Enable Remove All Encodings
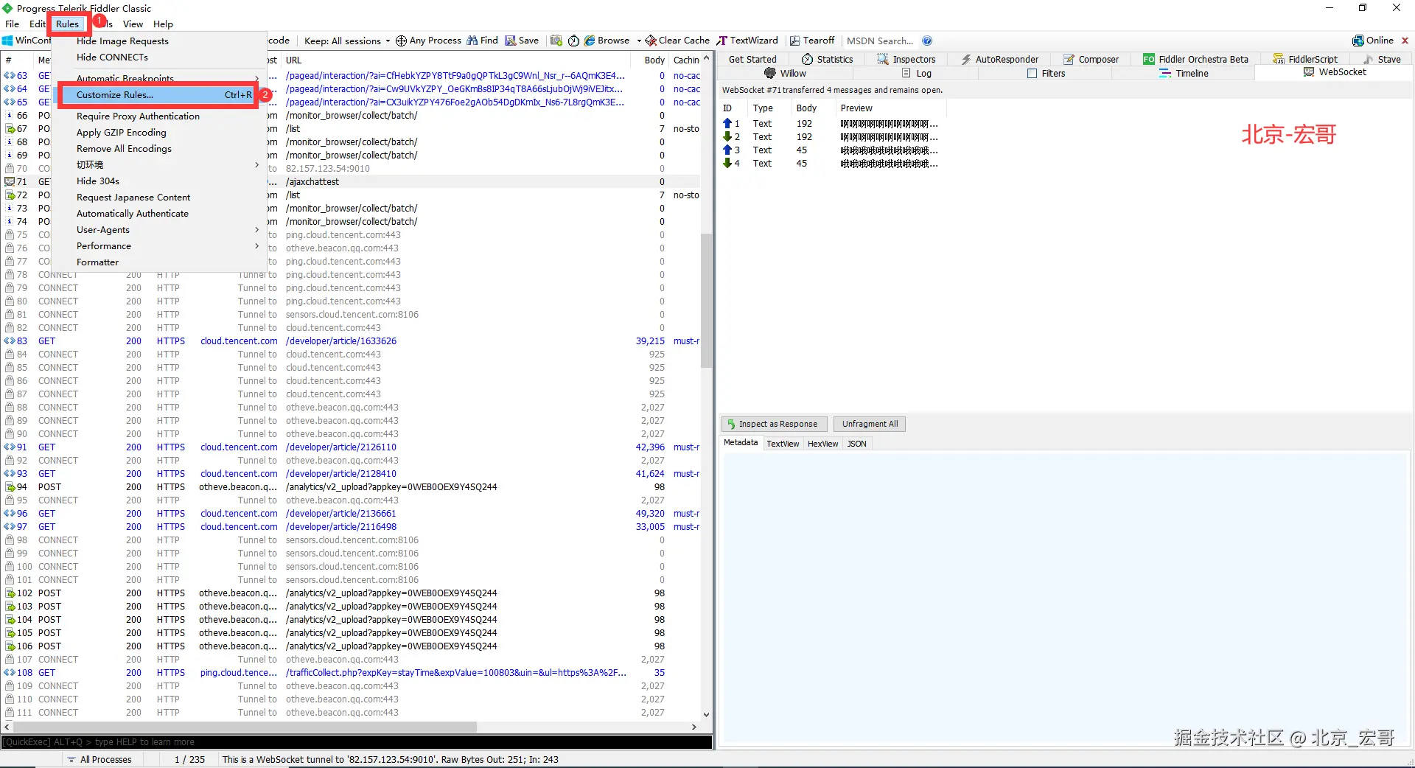The image size is (1415, 768). [124, 148]
